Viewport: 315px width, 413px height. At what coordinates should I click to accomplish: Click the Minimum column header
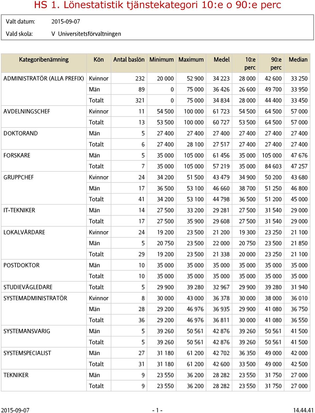click(161, 60)
